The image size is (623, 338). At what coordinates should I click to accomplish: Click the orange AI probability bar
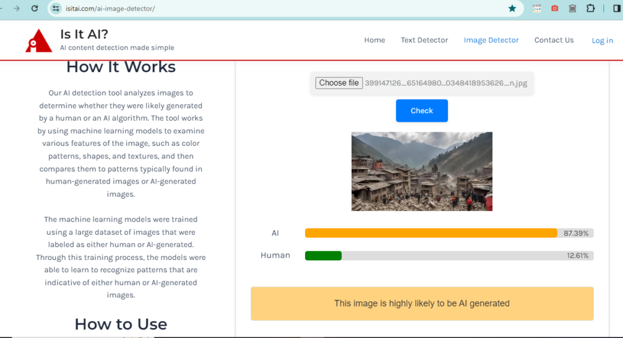pos(430,233)
